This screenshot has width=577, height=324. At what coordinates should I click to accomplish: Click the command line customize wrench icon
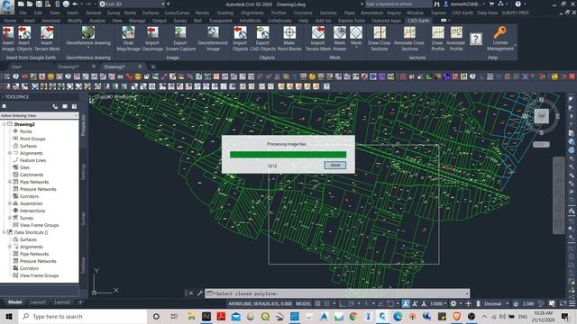[x=200, y=293]
